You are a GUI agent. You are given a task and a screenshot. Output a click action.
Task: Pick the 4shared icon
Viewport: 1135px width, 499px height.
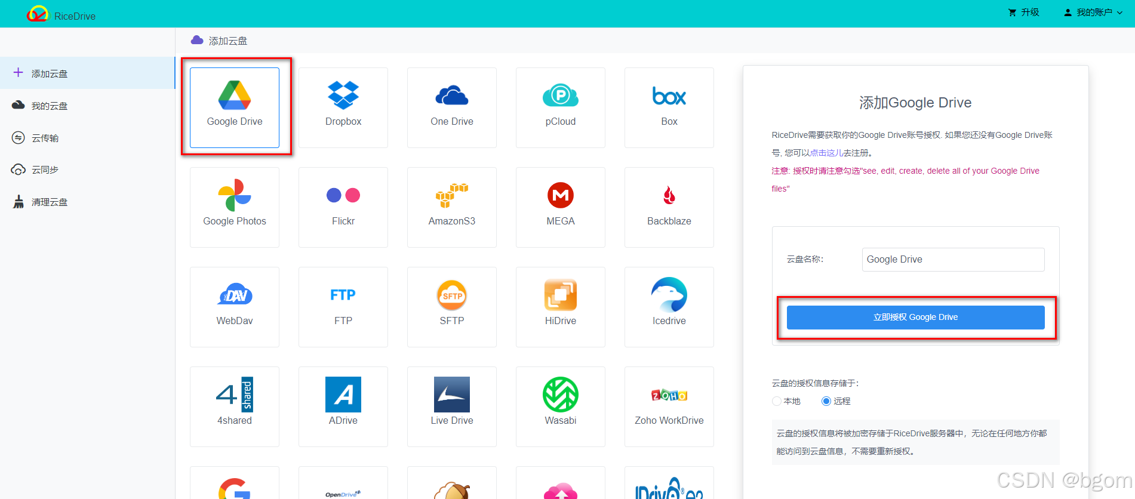[235, 395]
